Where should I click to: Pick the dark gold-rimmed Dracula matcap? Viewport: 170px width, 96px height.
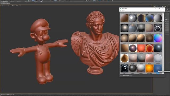(x=141, y=18)
